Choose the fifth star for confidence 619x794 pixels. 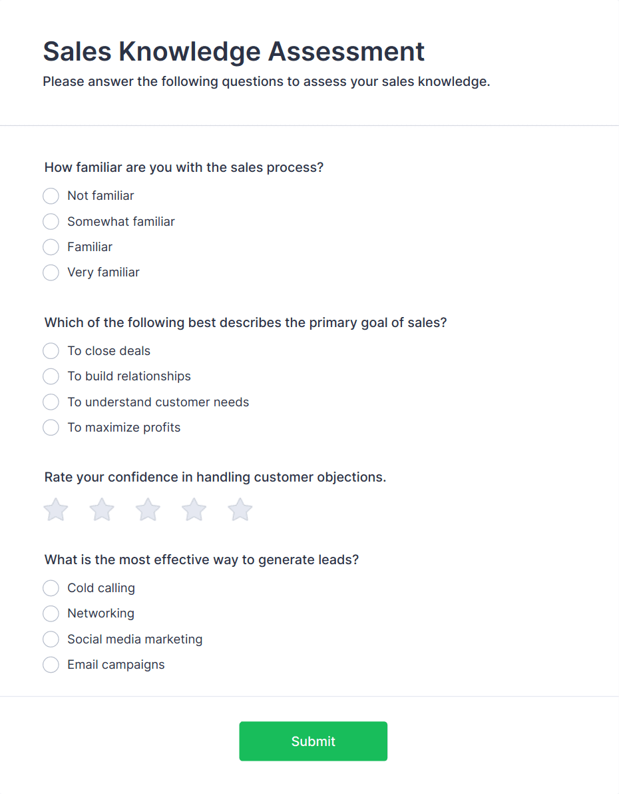pyautogui.click(x=240, y=510)
